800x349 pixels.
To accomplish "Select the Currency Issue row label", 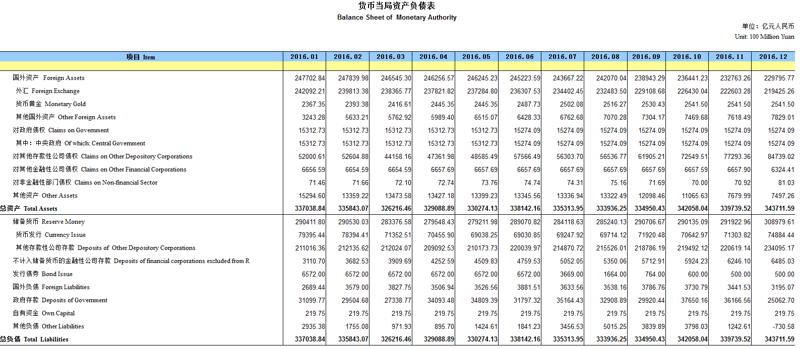I will 50,235.
